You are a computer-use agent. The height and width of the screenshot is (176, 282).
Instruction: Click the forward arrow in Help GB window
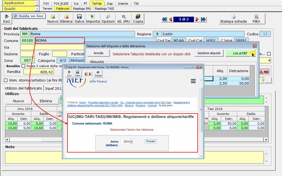tap(90, 74)
